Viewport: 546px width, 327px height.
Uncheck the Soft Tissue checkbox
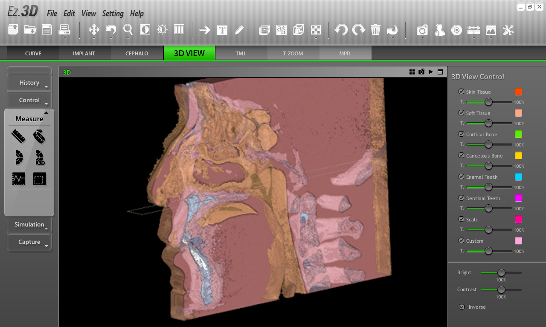click(x=461, y=113)
